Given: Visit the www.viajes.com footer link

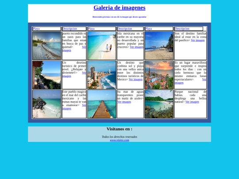Looking at the screenshot, I should 119,140.
